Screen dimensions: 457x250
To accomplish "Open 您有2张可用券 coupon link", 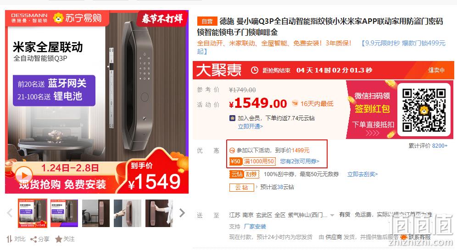I will pos(300,161).
